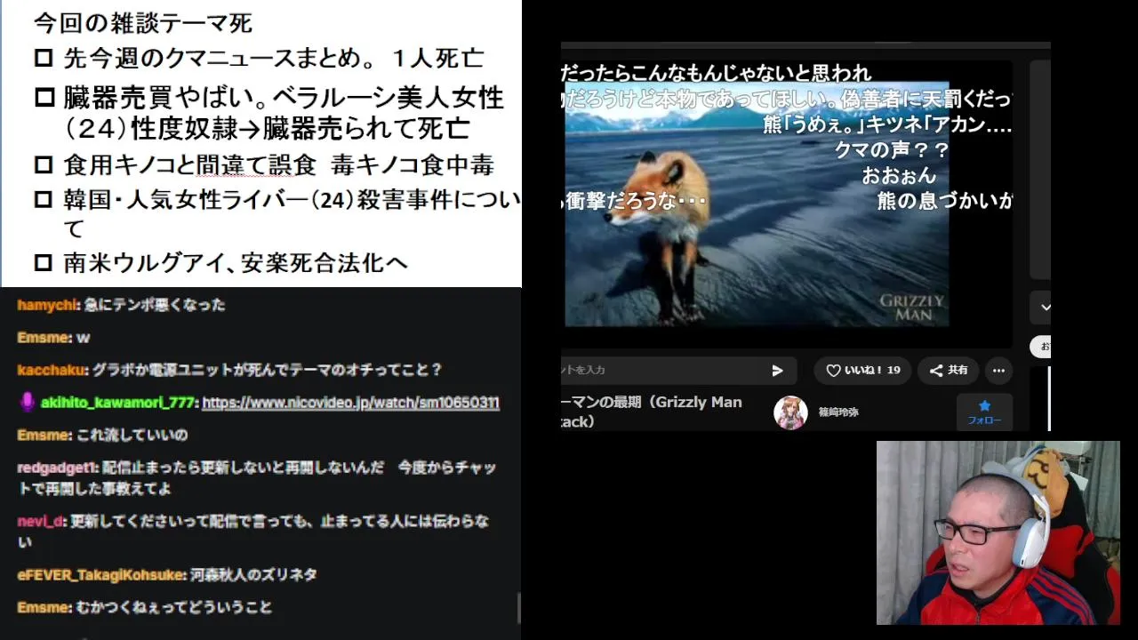Click username kacchaku in chat

tap(51, 370)
